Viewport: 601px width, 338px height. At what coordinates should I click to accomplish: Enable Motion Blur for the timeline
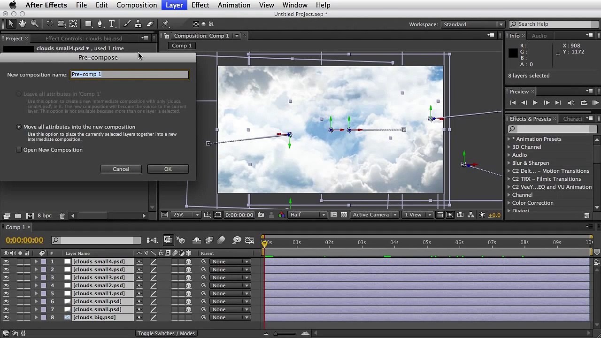[222, 240]
